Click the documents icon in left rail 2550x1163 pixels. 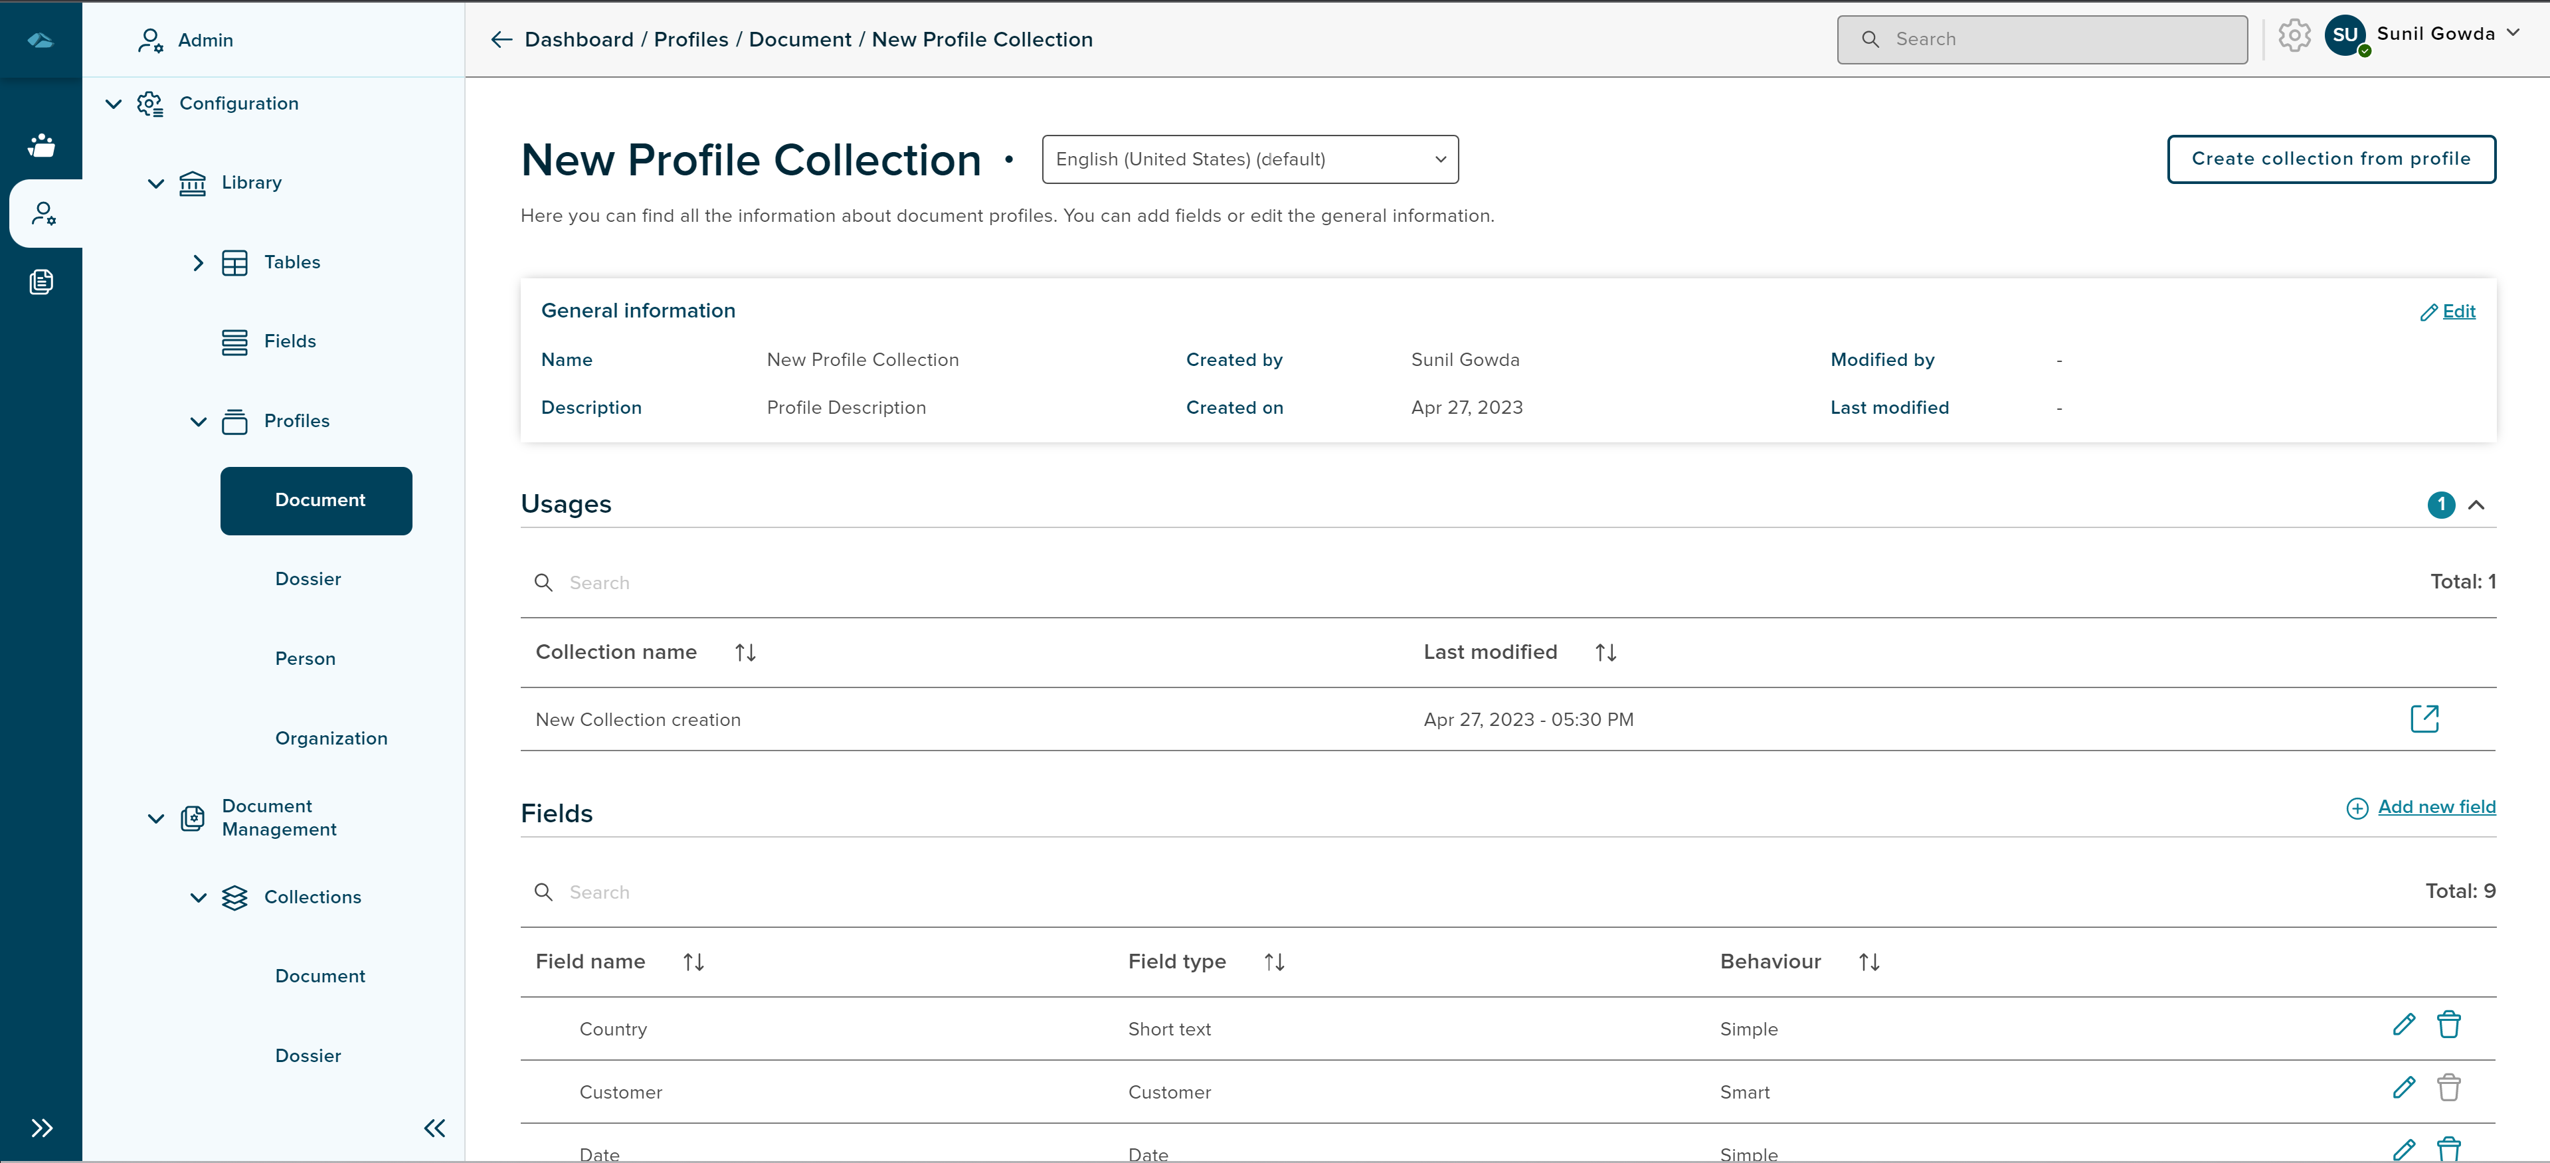41,282
